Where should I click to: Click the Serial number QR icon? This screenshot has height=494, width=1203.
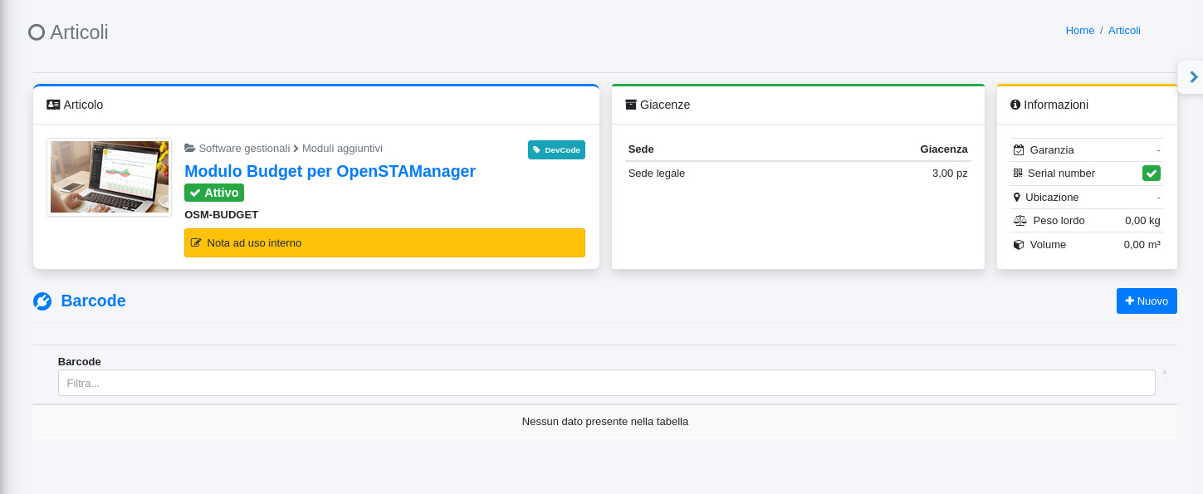(x=1018, y=173)
